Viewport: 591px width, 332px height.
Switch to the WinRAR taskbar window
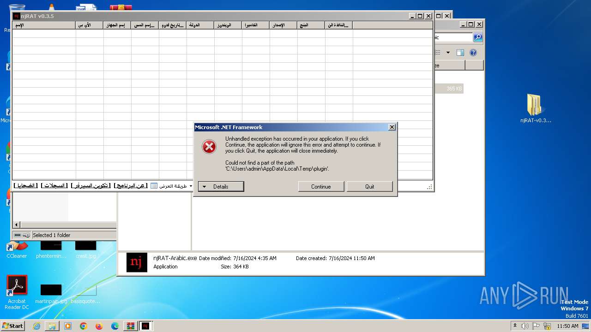pyautogui.click(x=130, y=326)
